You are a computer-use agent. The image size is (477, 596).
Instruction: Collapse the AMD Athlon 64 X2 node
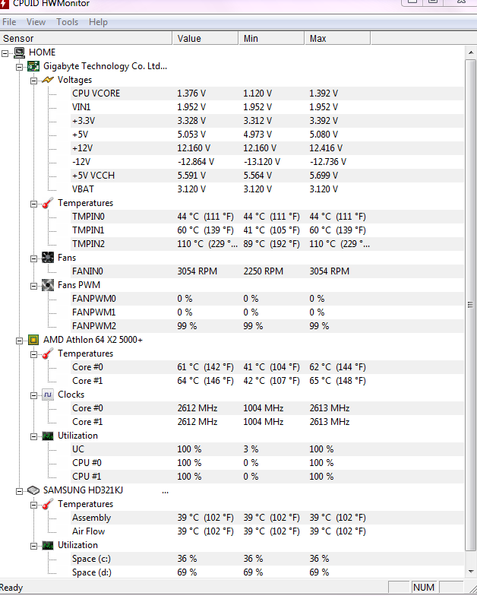click(x=21, y=340)
